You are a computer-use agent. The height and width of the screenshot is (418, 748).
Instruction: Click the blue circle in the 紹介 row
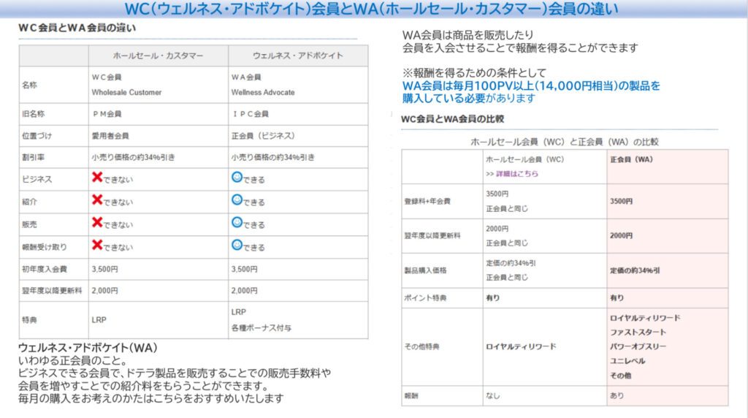(237, 199)
